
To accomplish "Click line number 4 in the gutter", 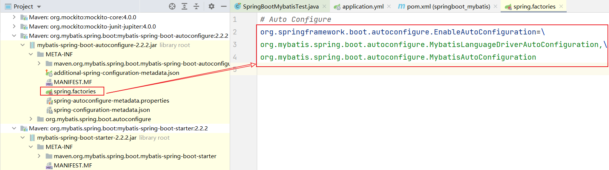I will tap(235, 57).
